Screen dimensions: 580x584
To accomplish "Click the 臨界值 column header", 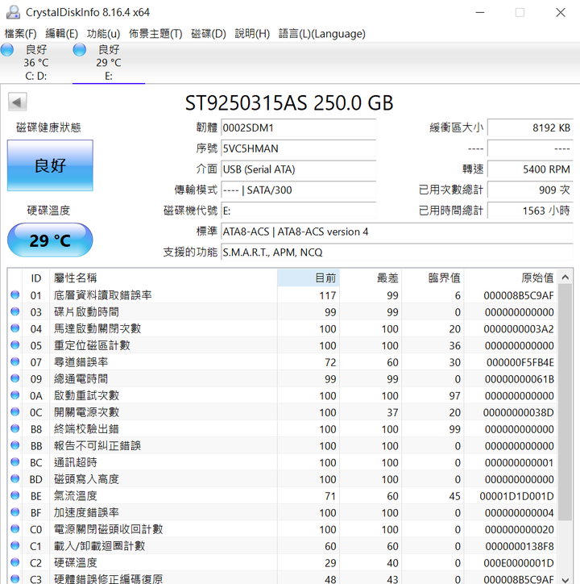I will coord(433,277).
